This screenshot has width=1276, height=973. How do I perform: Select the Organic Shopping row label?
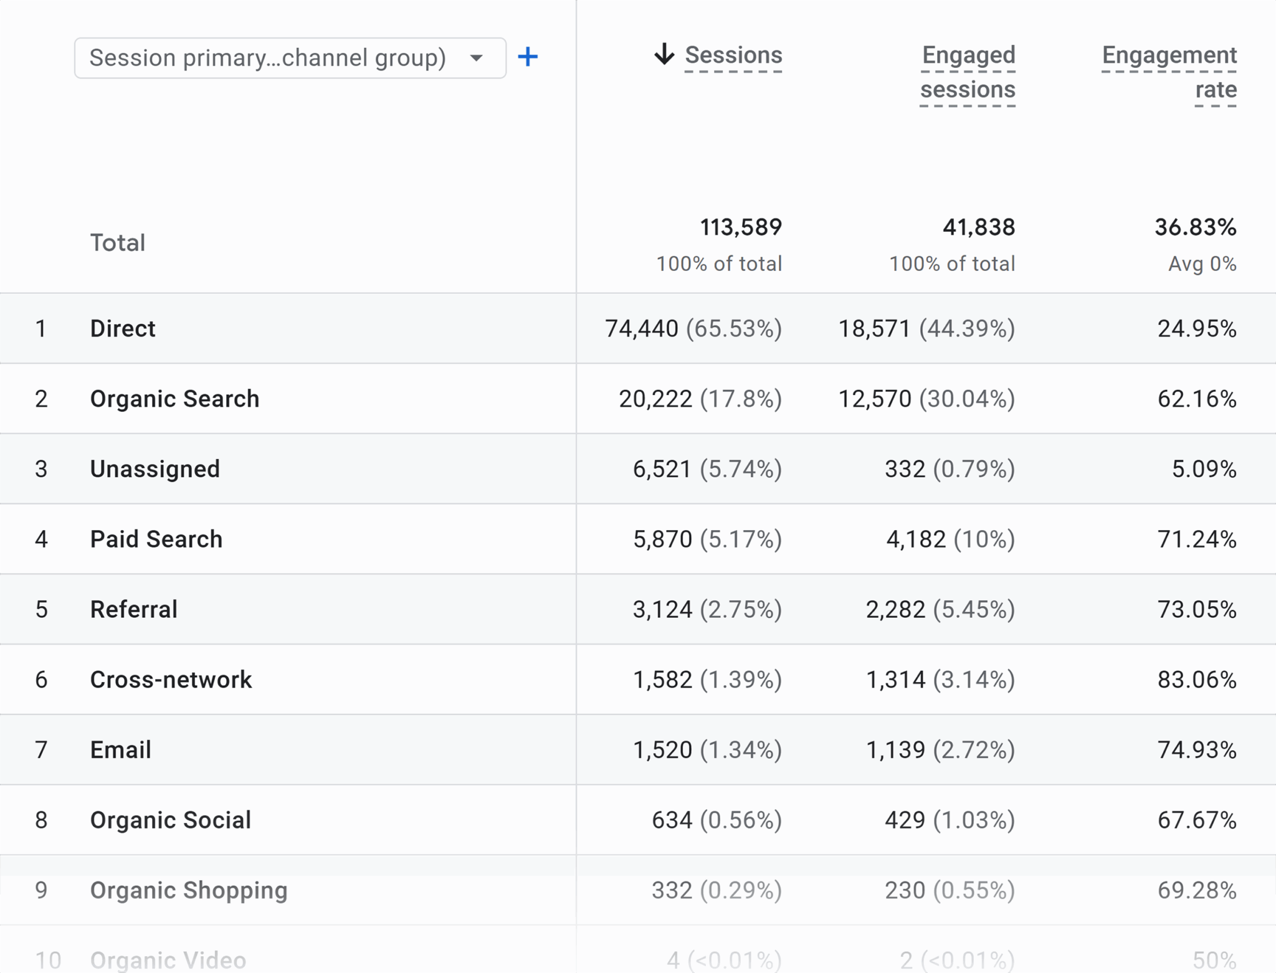[x=189, y=890]
